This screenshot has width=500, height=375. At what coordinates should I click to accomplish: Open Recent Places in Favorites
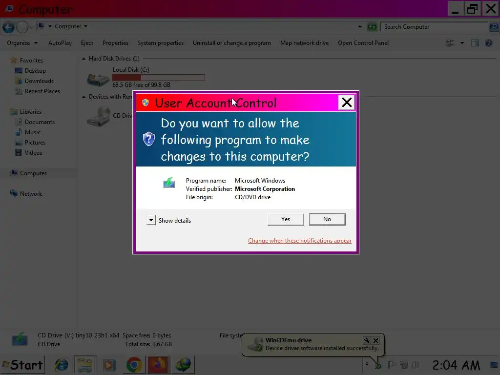pyautogui.click(x=42, y=91)
